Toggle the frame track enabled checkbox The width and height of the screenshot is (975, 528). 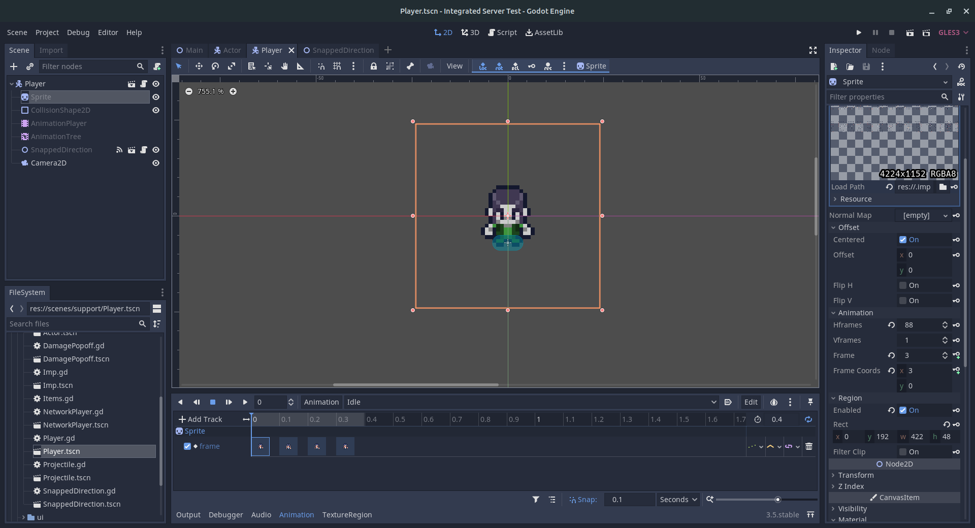coord(187,446)
